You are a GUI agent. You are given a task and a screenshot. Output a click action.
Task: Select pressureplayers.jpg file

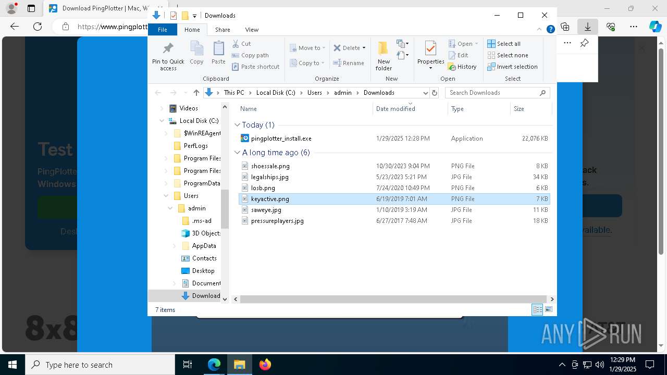(394, 221)
